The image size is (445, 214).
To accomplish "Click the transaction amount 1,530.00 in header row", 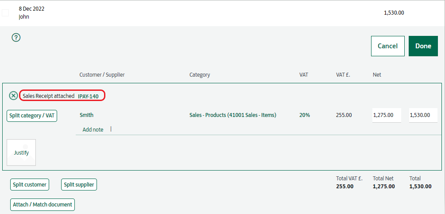I will [x=394, y=13].
